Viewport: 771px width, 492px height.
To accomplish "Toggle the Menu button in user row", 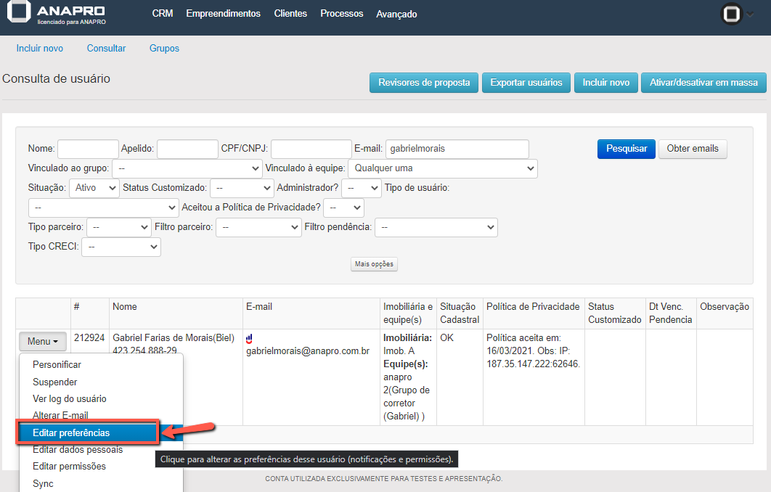I will point(43,341).
